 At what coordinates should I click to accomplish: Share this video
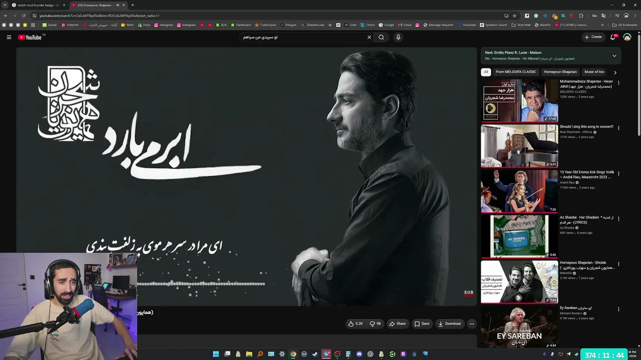pyautogui.click(x=398, y=324)
